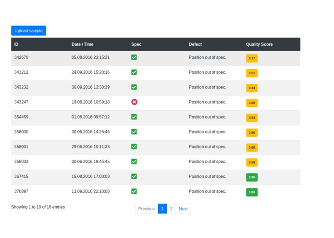The height and width of the screenshot is (238, 334).
Task: Click date 30.06.2016 14:26:46
Action: (x=90, y=132)
